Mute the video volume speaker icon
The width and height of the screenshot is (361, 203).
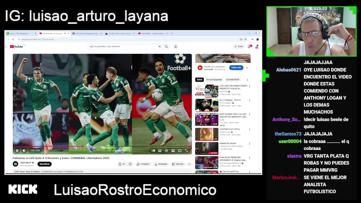24,151
